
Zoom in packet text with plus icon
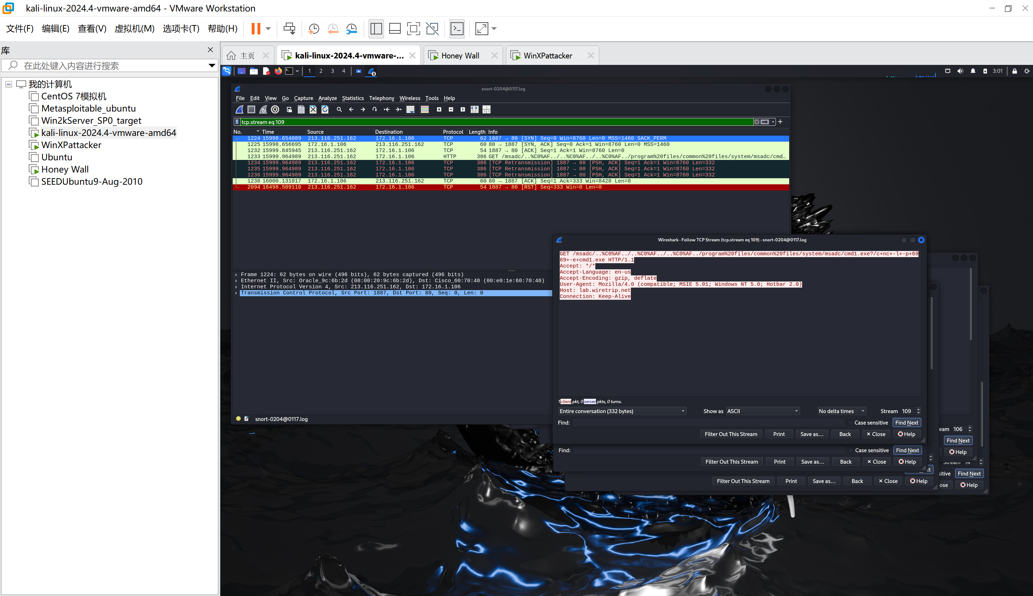(x=439, y=109)
